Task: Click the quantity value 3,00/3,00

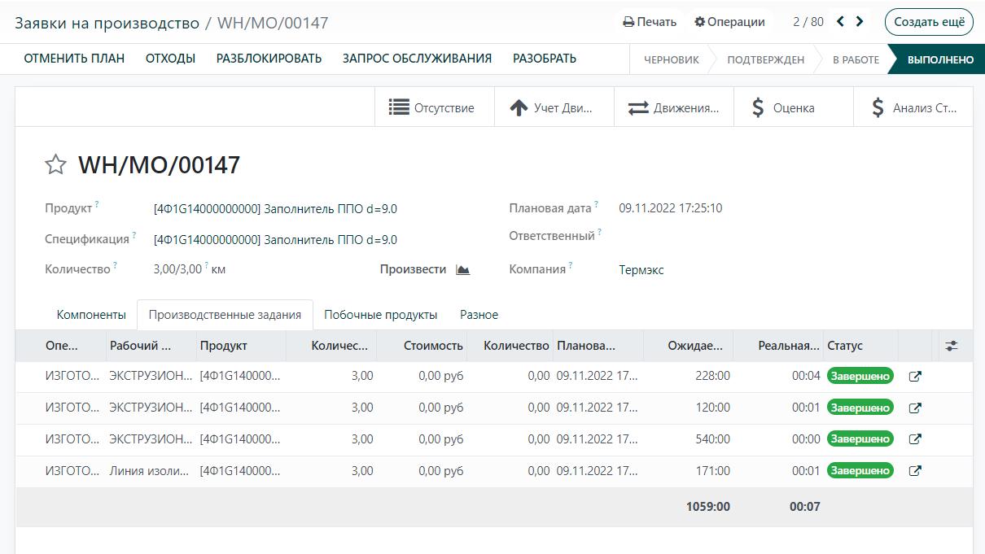Action: click(x=177, y=269)
